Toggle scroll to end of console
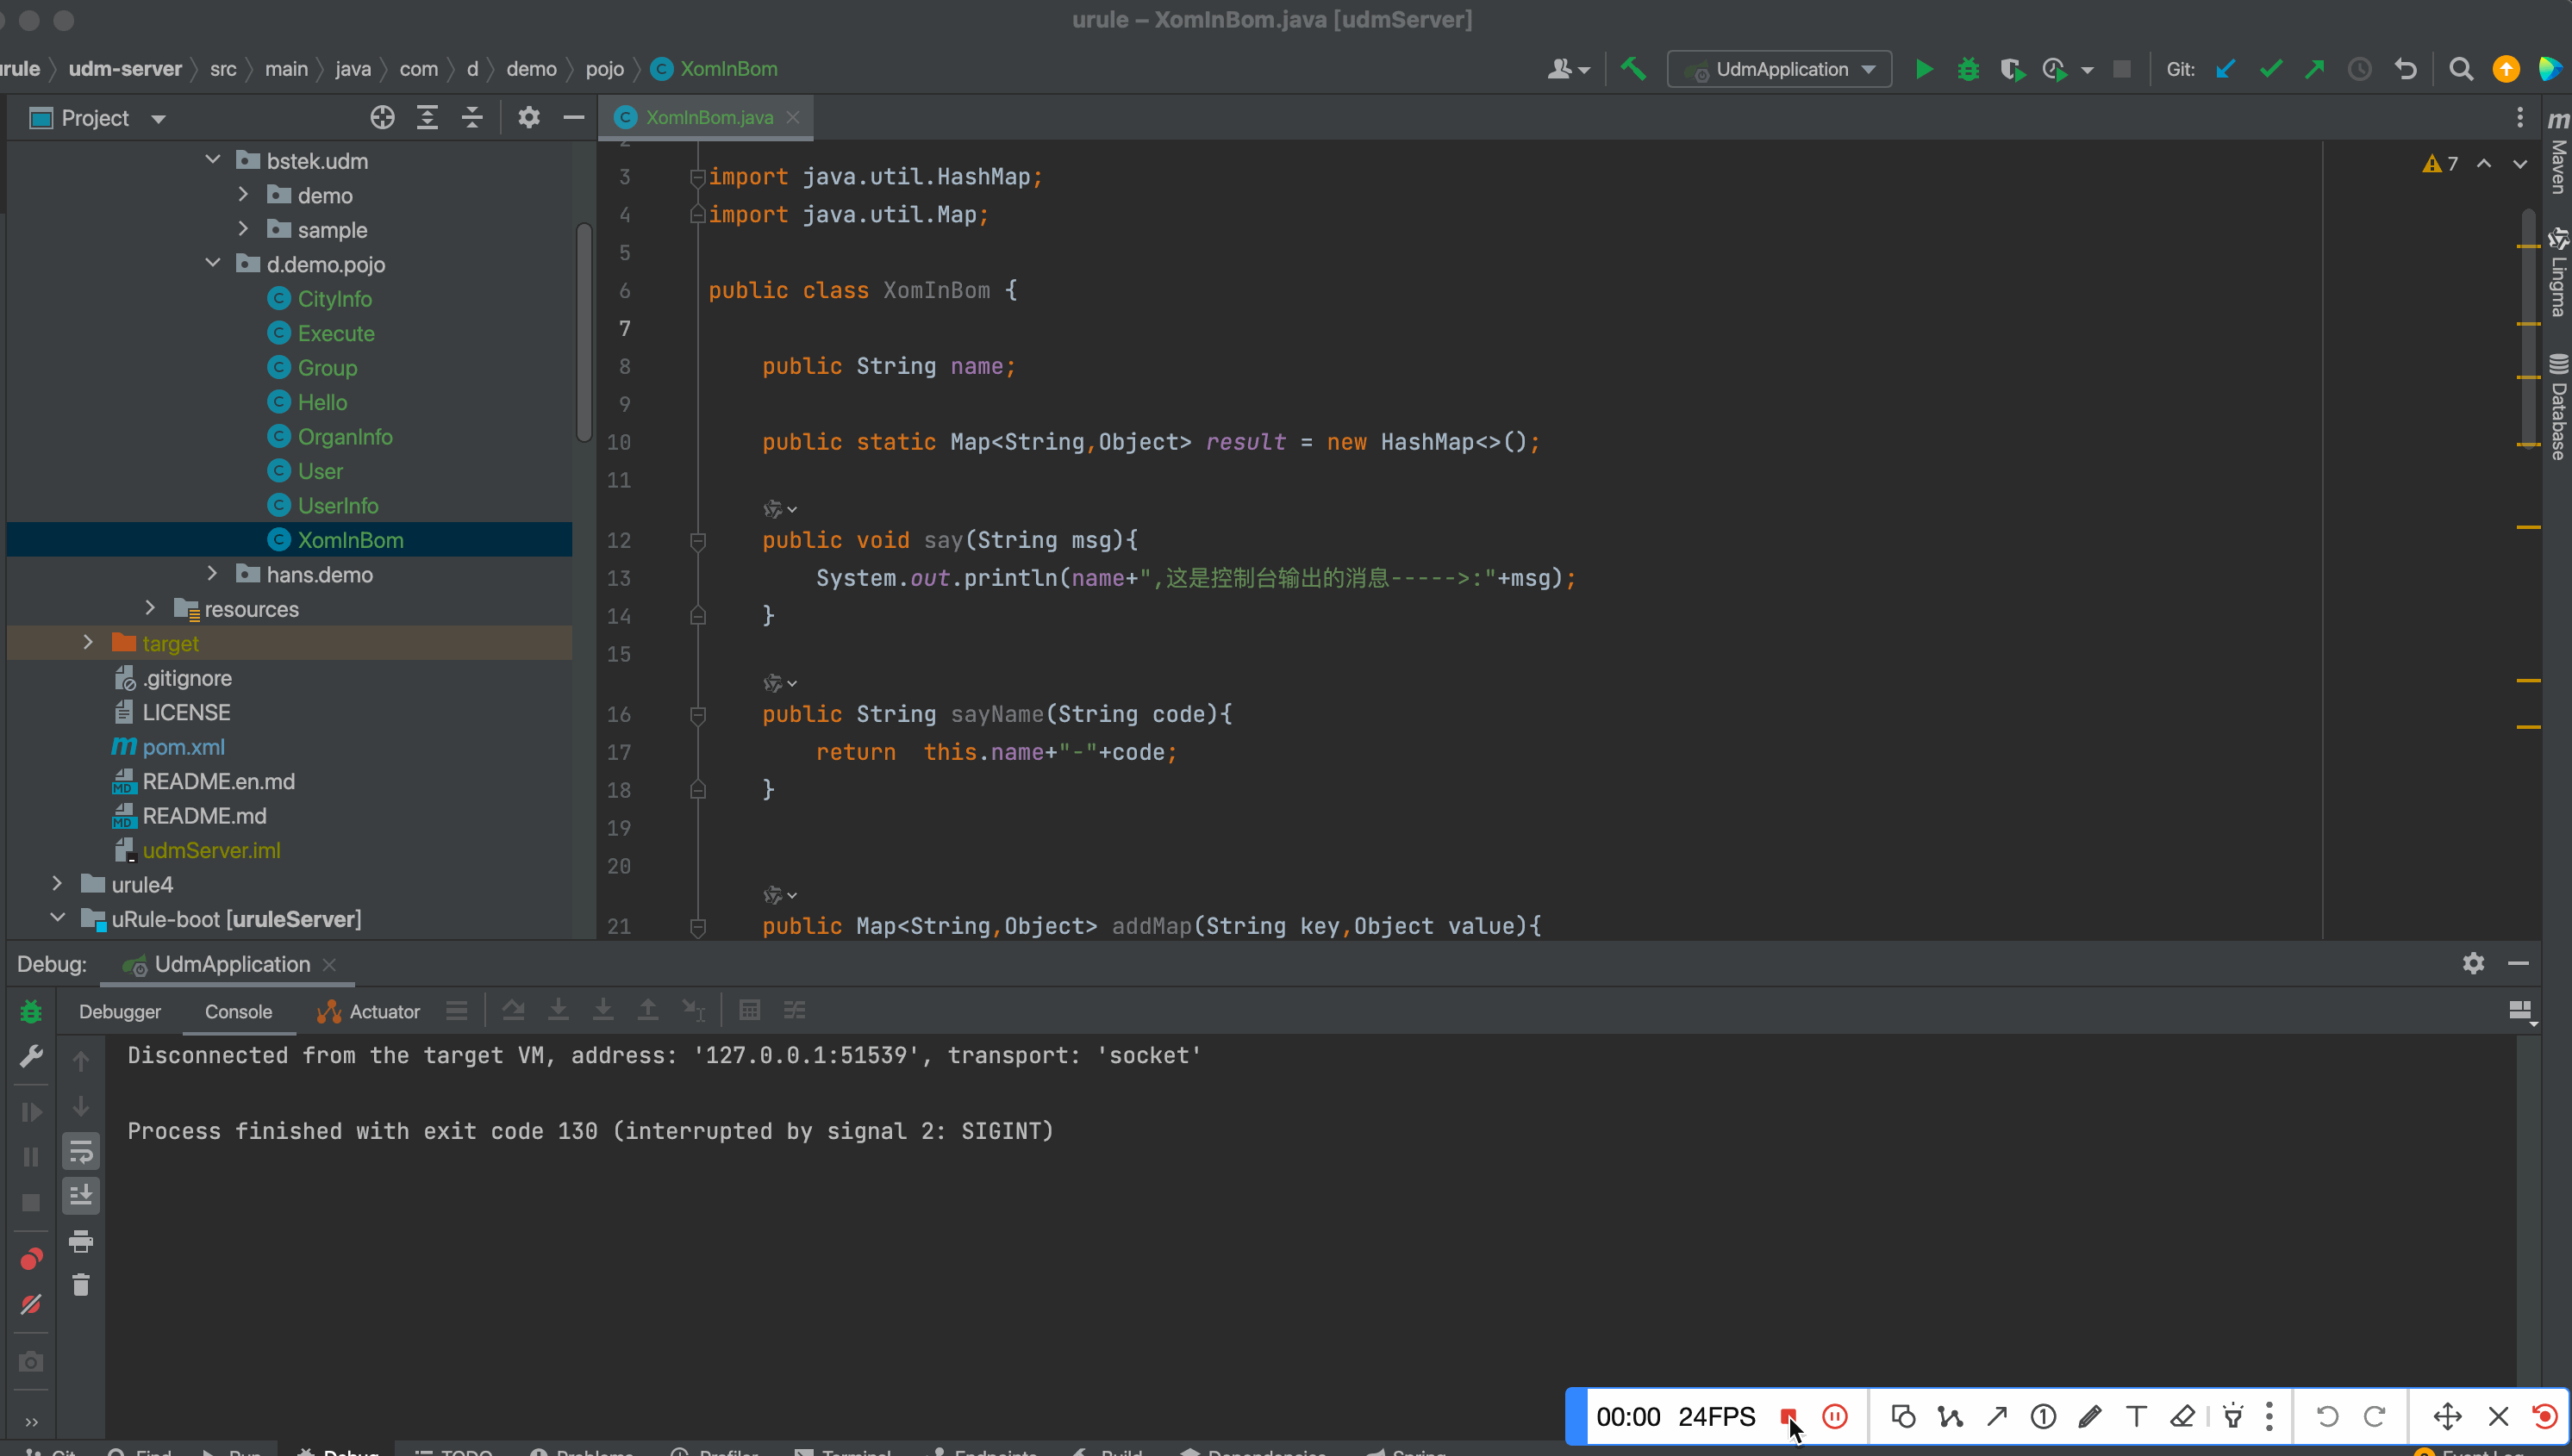 click(81, 1196)
